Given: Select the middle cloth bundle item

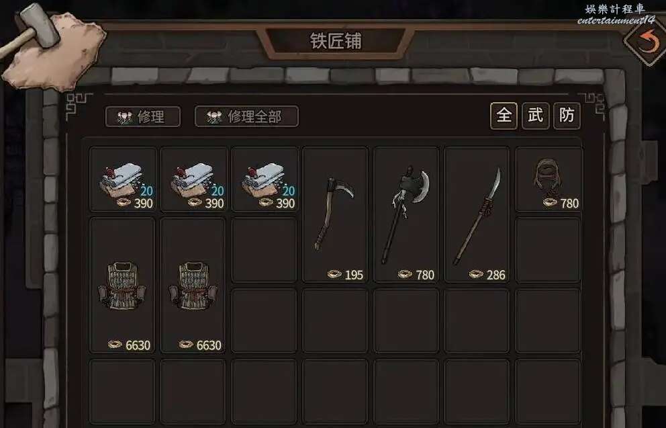Looking at the screenshot, I should [193, 179].
